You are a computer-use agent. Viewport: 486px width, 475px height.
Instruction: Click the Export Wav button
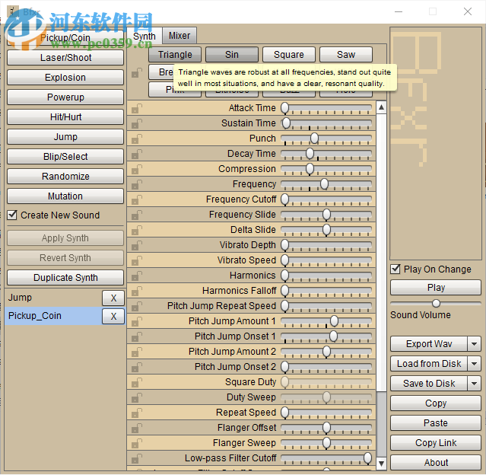(429, 344)
